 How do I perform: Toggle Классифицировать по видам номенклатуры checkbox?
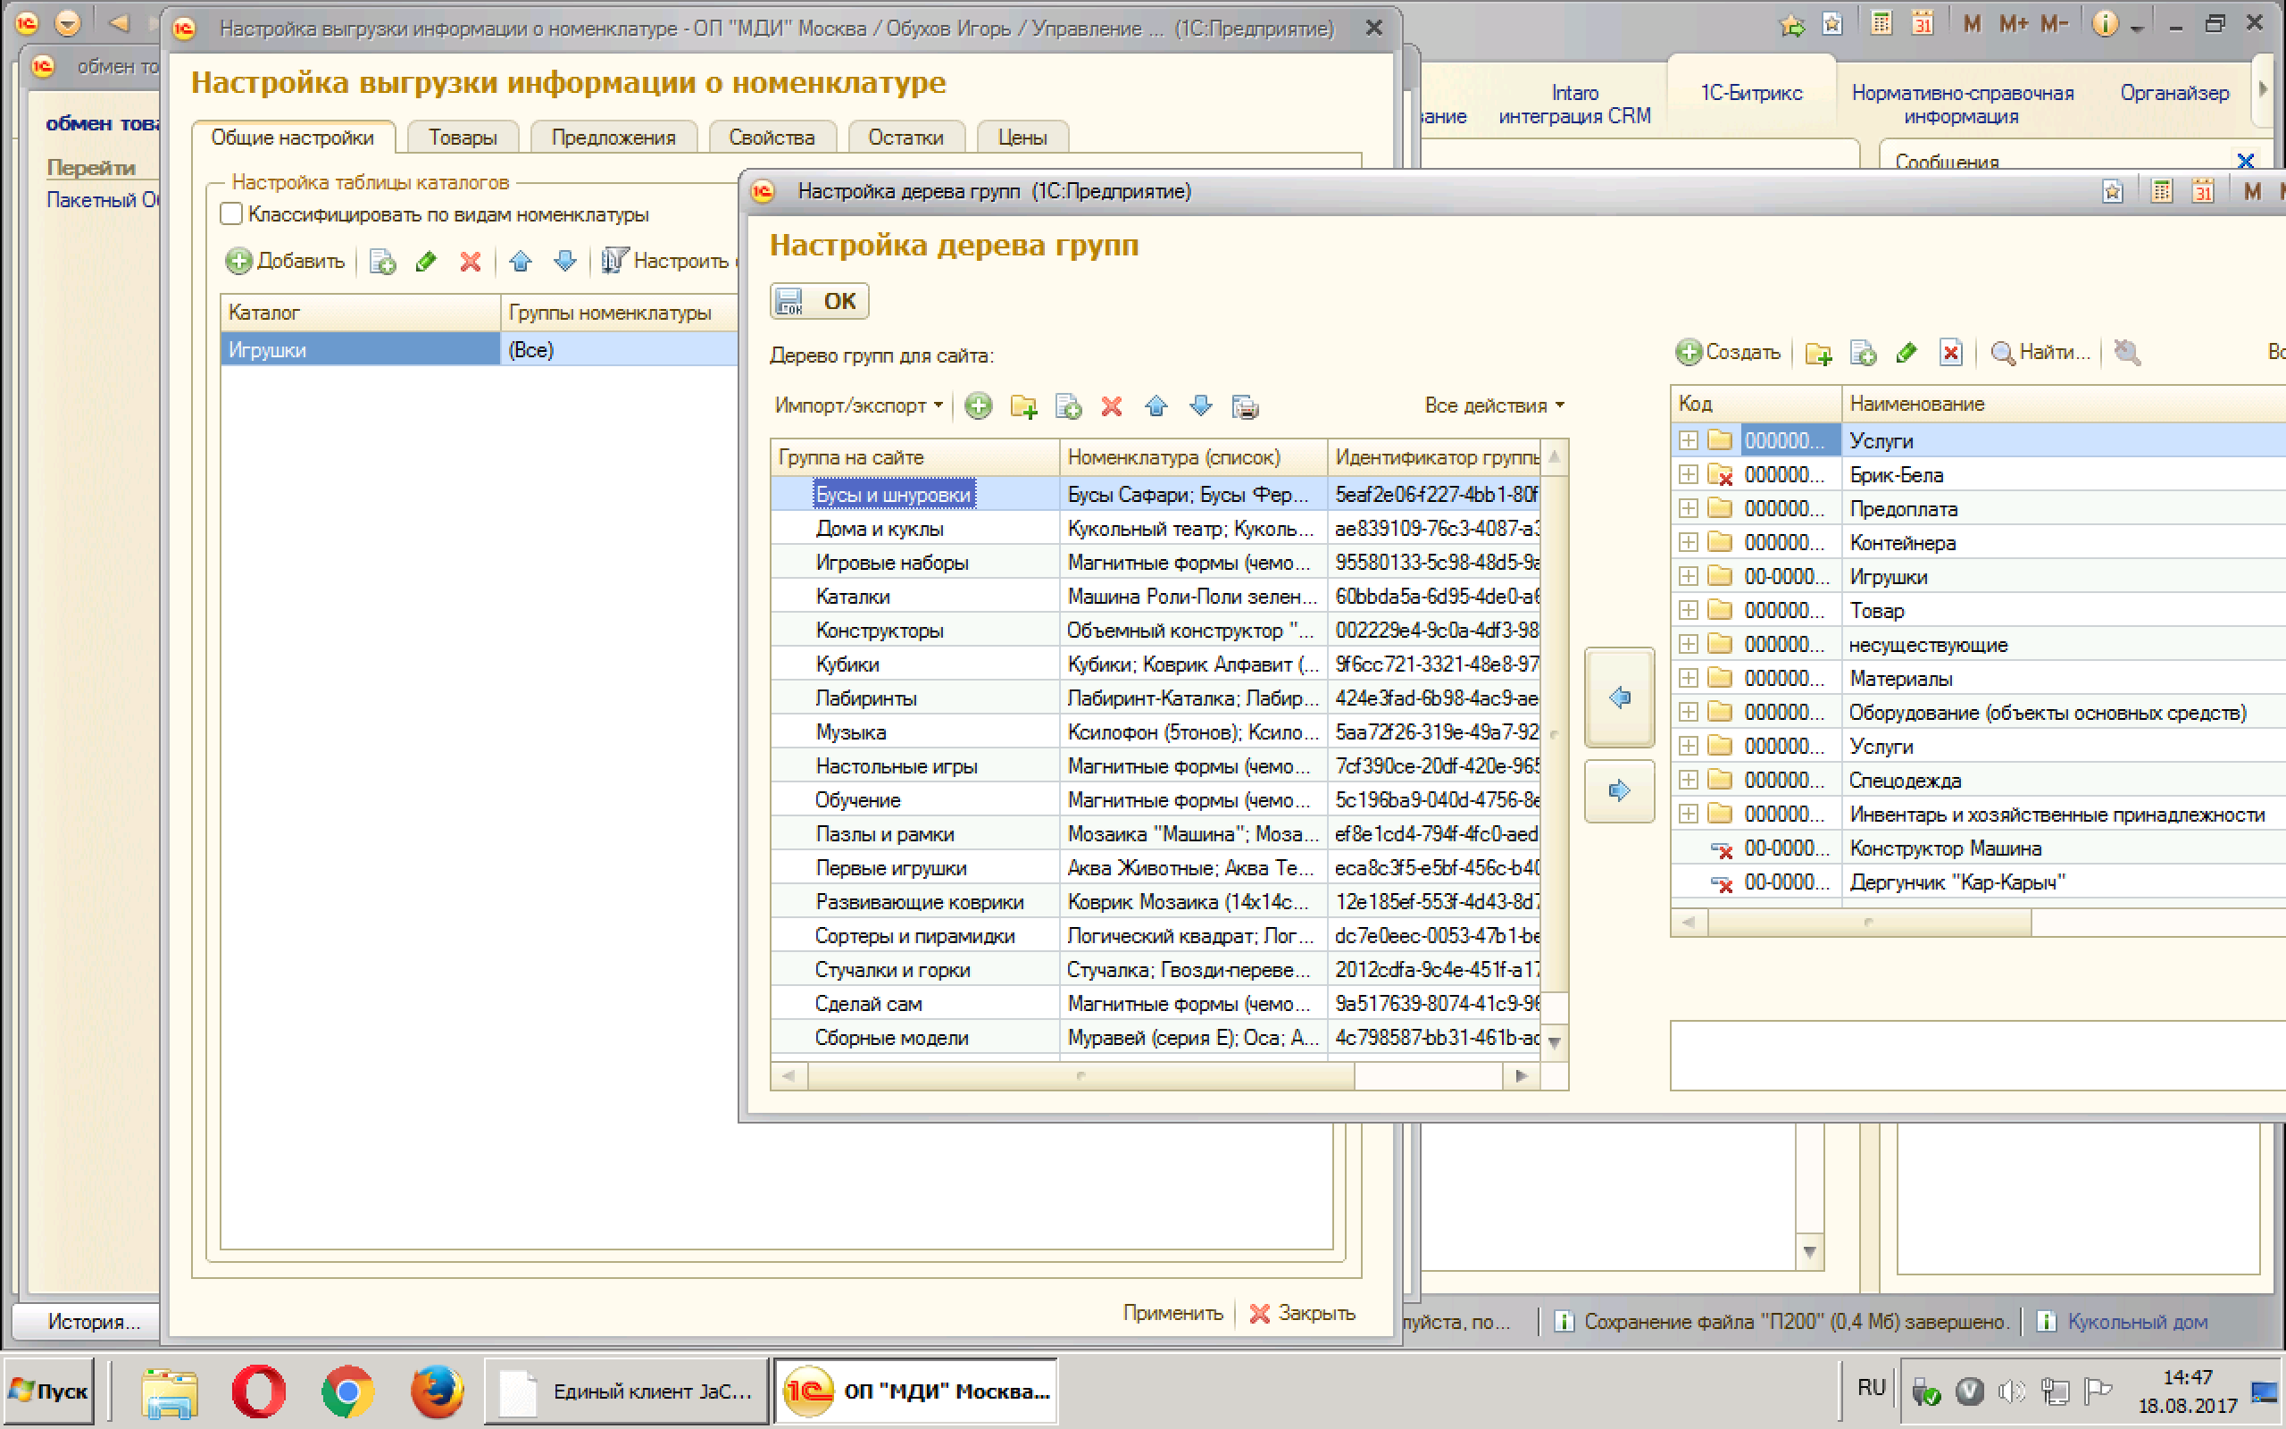[231, 214]
